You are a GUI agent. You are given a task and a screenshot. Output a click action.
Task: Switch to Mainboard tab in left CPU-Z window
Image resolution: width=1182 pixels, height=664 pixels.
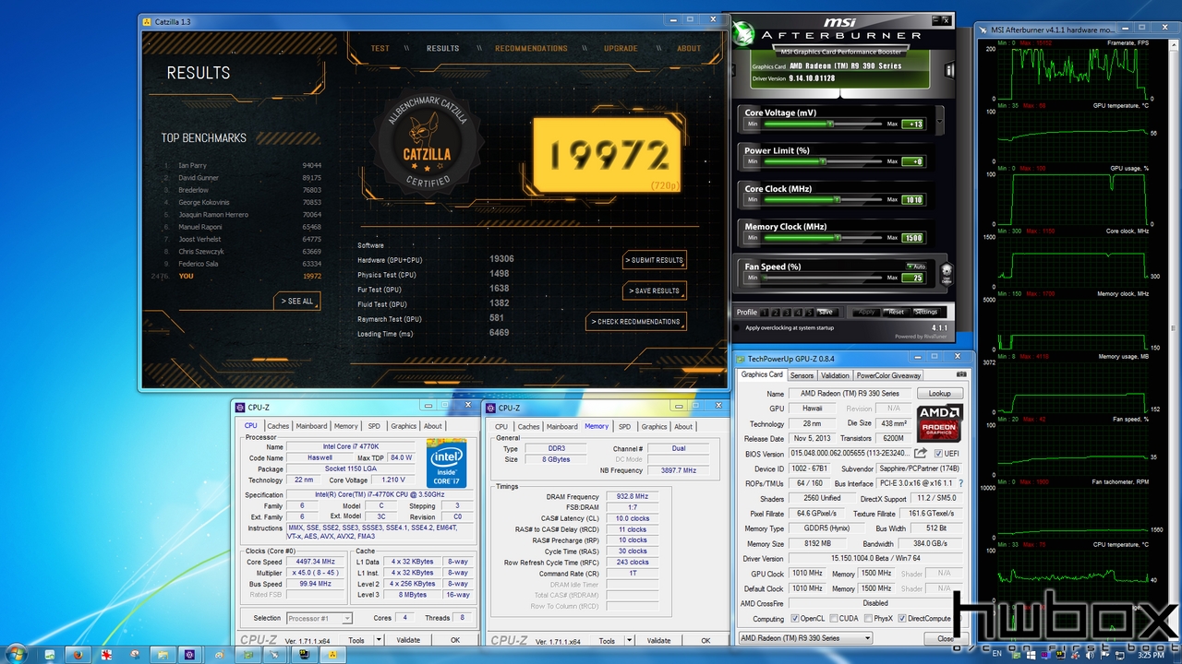click(312, 426)
